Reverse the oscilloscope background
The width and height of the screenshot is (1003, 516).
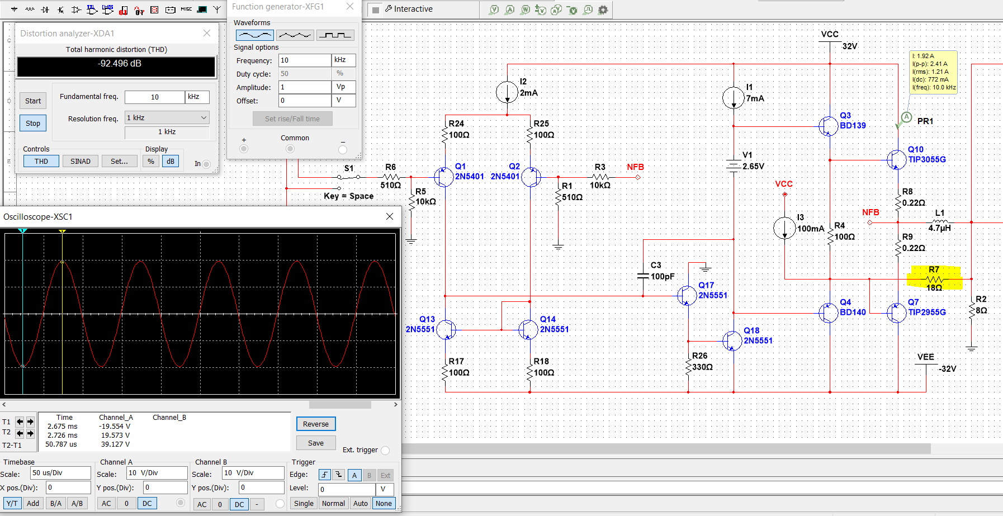[316, 424]
